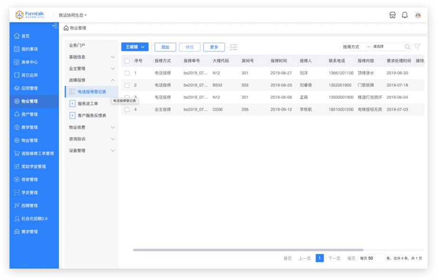437x280 pixels.
Task: Click the search magnifier icon
Action: 407,47
